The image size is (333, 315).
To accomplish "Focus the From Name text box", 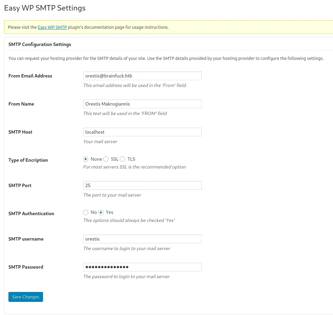I will click(x=142, y=104).
